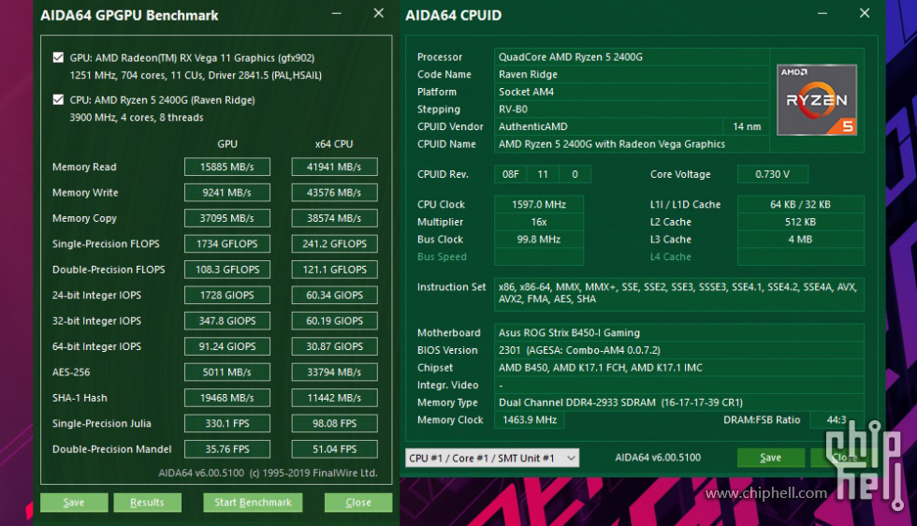Click the CPUID Vendor value AuthenticAMD
The image size is (917, 526).
coord(608,126)
